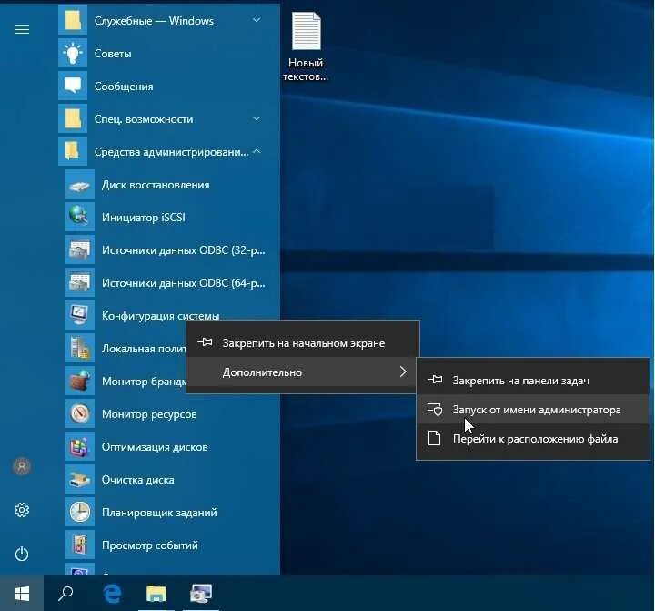Click the Советы lightbulb icon

point(73,53)
